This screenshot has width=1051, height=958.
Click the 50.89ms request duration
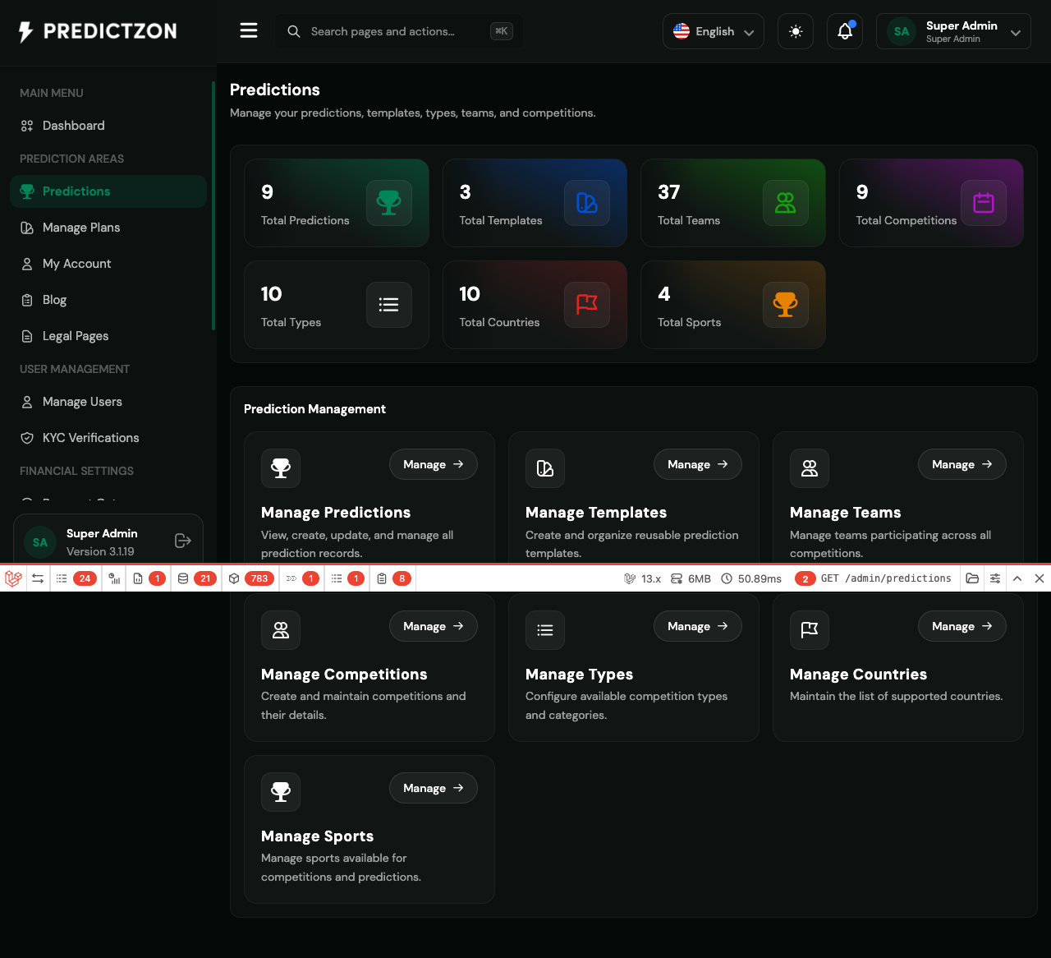(x=751, y=578)
